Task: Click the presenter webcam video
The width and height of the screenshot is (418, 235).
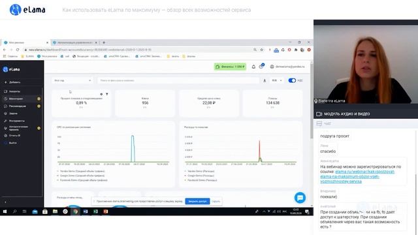Action: pyautogui.click(x=366, y=64)
